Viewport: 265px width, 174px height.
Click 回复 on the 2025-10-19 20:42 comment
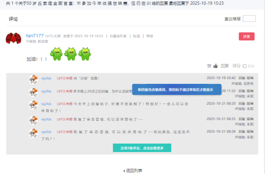[241, 78]
